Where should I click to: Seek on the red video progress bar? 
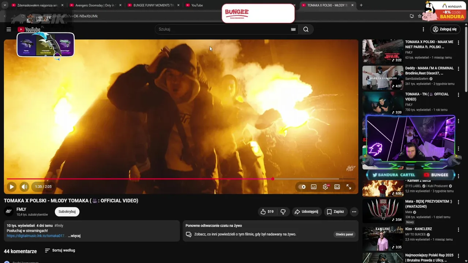pyautogui.click(x=181, y=179)
